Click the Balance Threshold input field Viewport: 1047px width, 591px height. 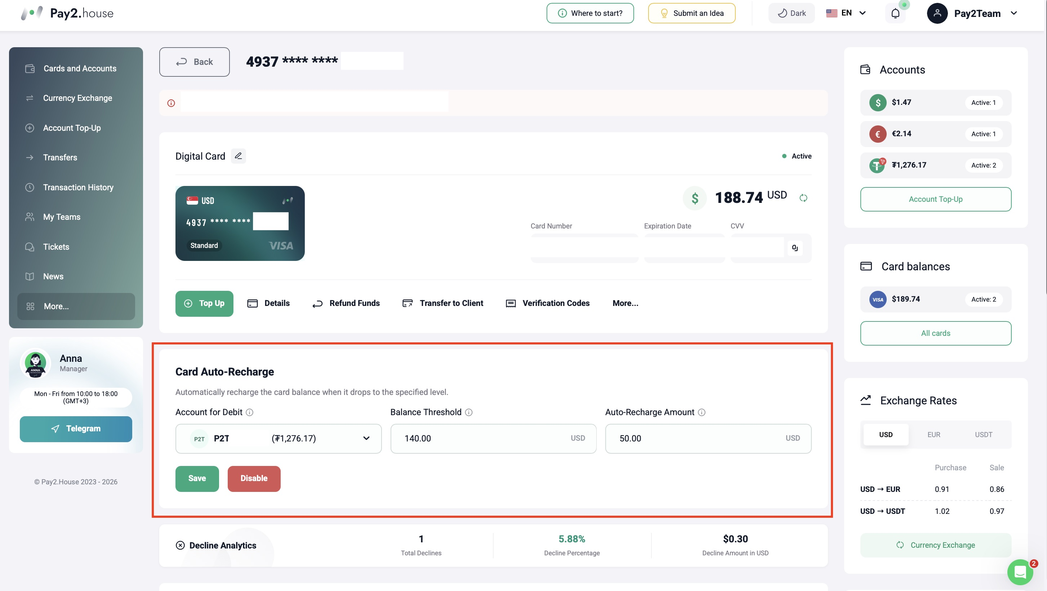[494, 438]
